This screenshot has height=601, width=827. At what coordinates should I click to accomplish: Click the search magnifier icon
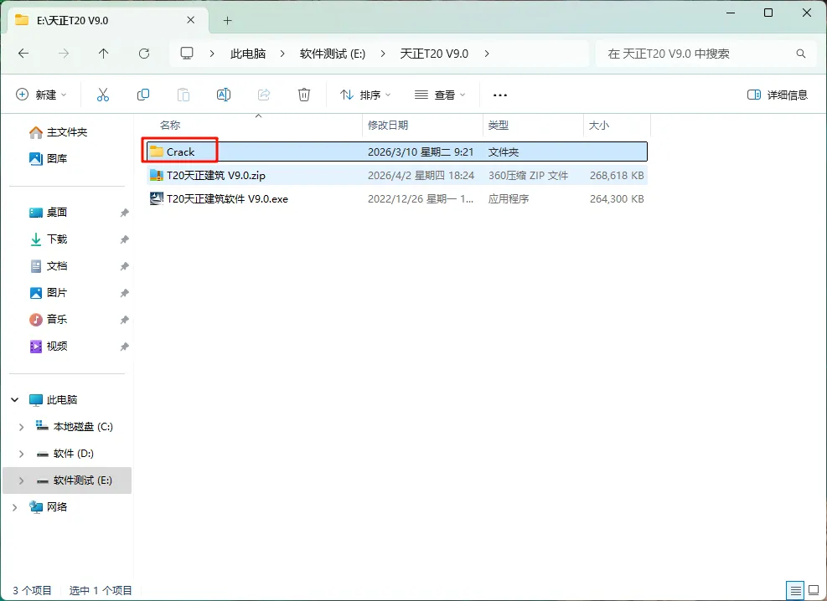tap(801, 54)
